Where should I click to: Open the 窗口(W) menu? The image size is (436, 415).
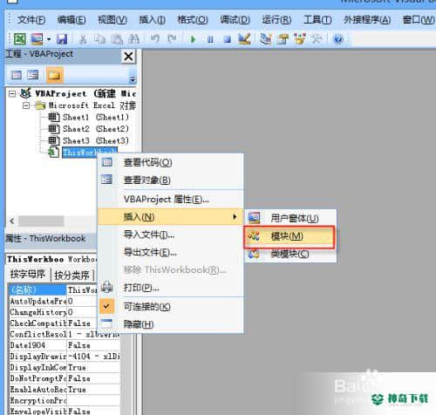[419, 20]
